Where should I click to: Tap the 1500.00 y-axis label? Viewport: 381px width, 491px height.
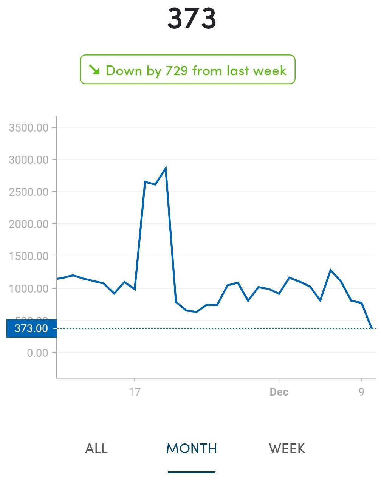[29, 256]
